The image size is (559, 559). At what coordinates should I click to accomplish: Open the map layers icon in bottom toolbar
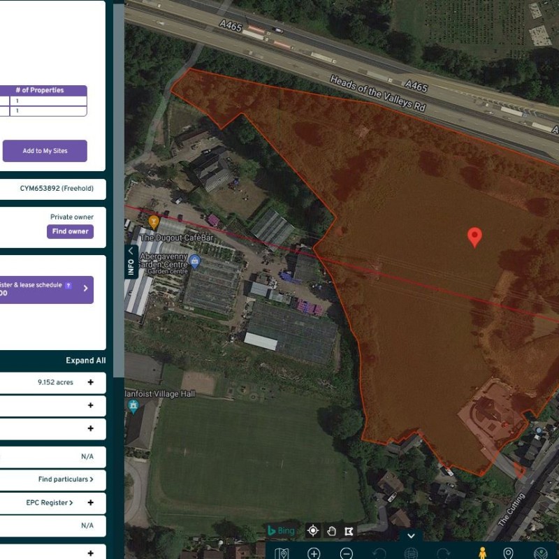tap(282, 553)
